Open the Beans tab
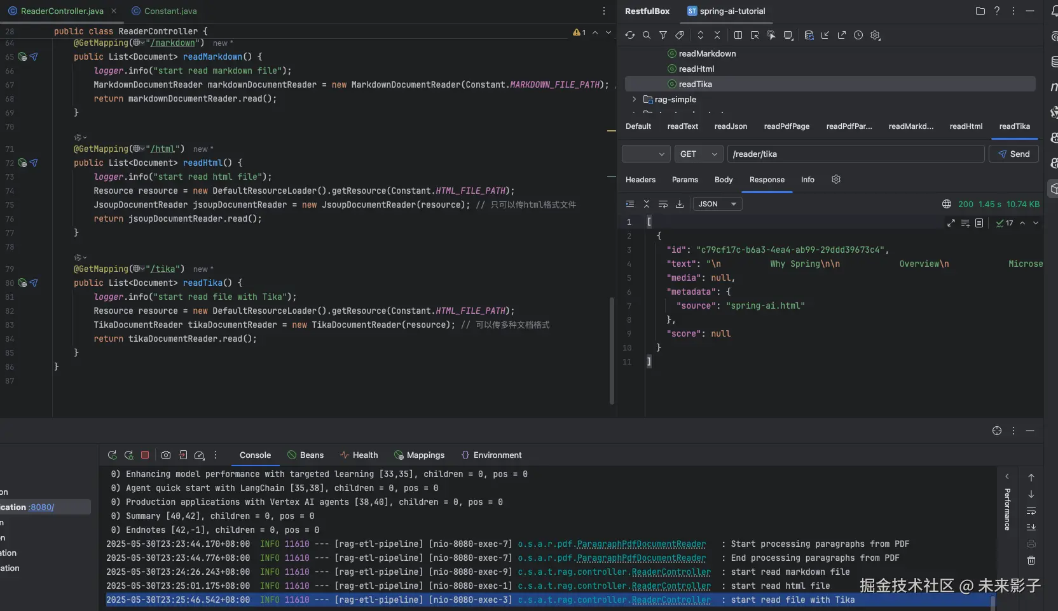This screenshot has height=611, width=1058. [x=306, y=455]
